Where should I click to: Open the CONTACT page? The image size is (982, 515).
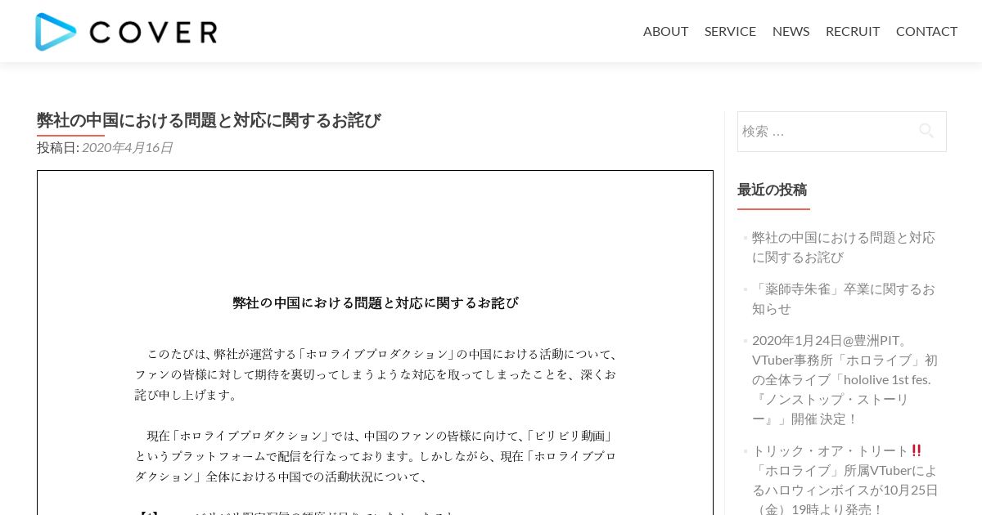(x=926, y=31)
